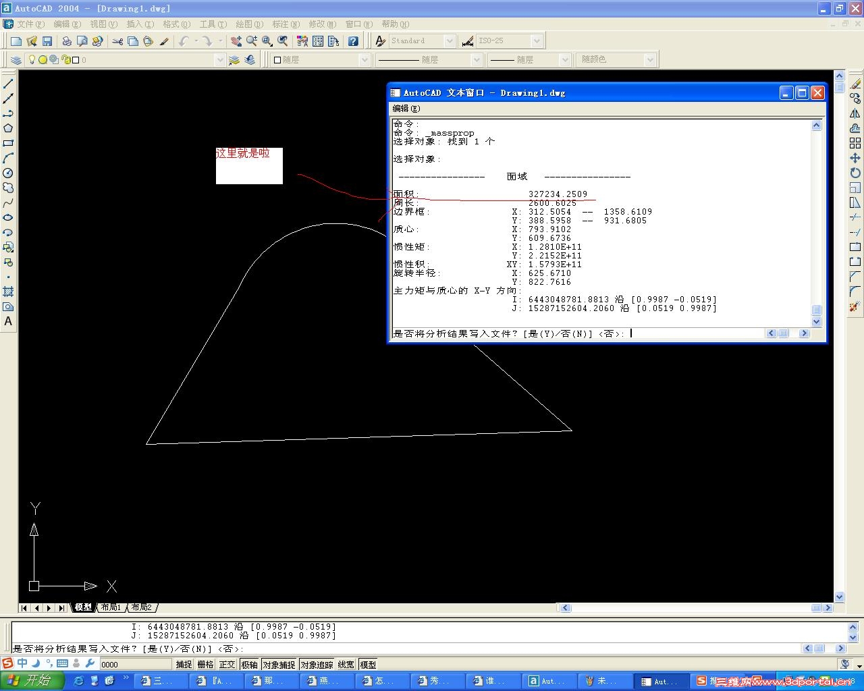864x691 pixels.
Task: Copy selection using the Copy icon
Action: click(x=133, y=41)
